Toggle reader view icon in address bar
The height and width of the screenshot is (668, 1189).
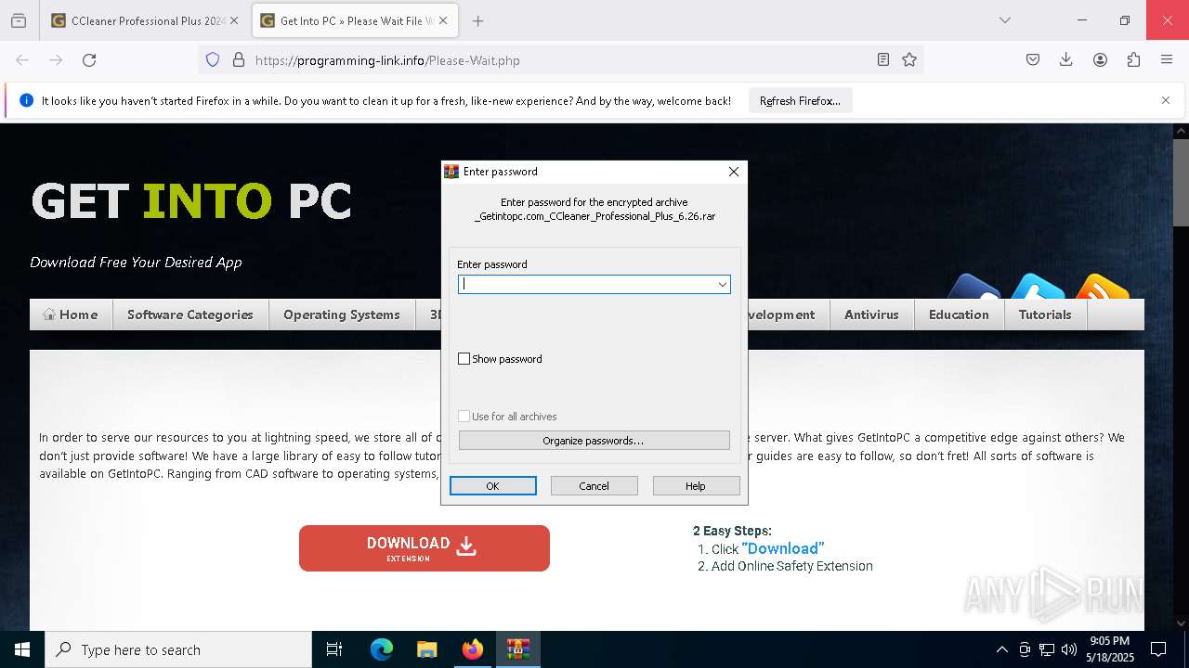point(883,60)
